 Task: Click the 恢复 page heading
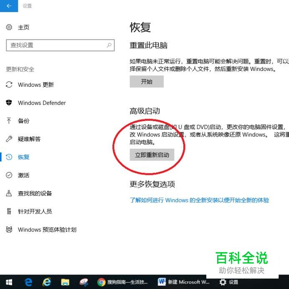[x=140, y=27]
